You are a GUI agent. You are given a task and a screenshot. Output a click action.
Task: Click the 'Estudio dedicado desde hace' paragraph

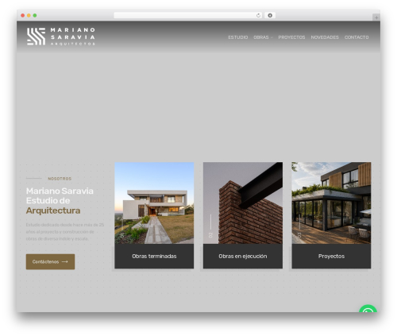coord(65,232)
